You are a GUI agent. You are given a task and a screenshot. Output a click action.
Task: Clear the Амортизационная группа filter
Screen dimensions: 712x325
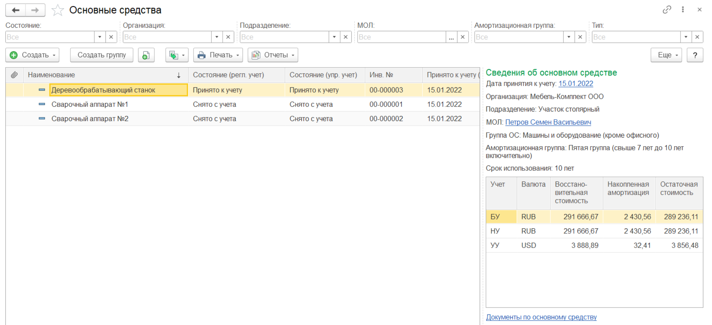580,37
